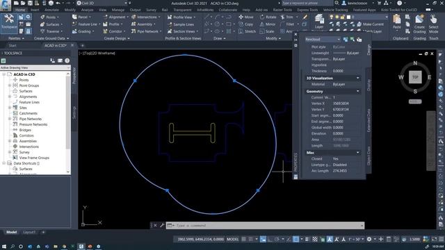Toggle grid display in status bar
Screen dimensions: 445x250
[244, 239]
